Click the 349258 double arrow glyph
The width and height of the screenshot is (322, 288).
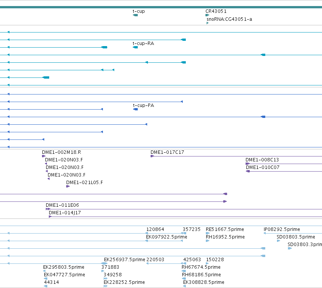[106, 279]
